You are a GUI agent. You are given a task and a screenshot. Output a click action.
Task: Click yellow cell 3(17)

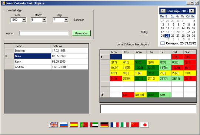pyautogui.click(x=116, y=62)
